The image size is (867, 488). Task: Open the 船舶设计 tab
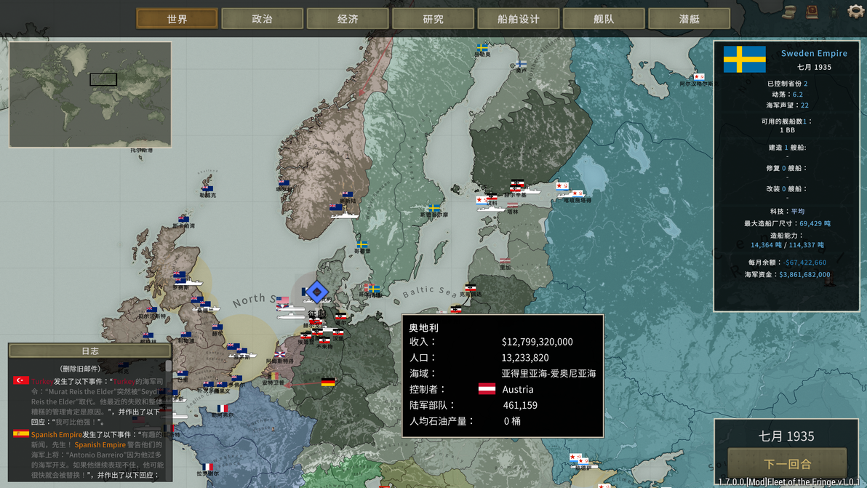coord(518,19)
